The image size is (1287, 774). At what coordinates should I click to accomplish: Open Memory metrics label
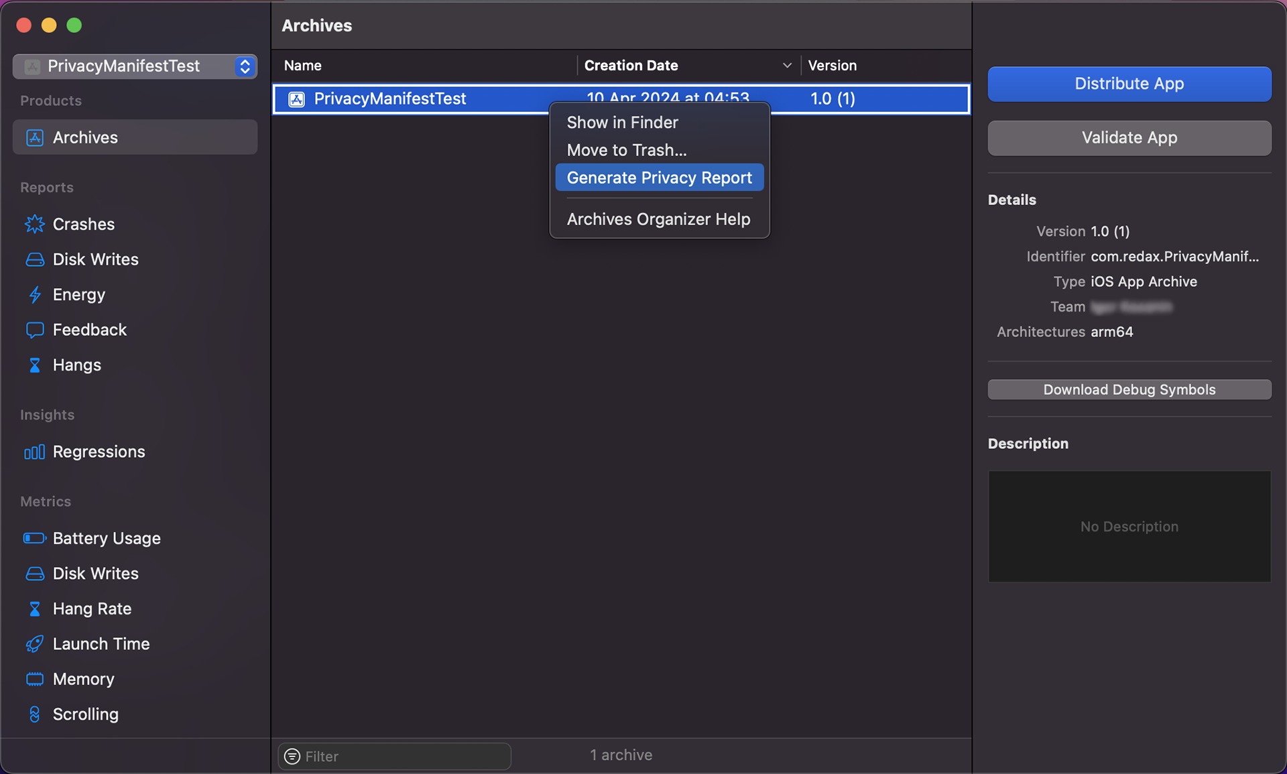point(84,679)
